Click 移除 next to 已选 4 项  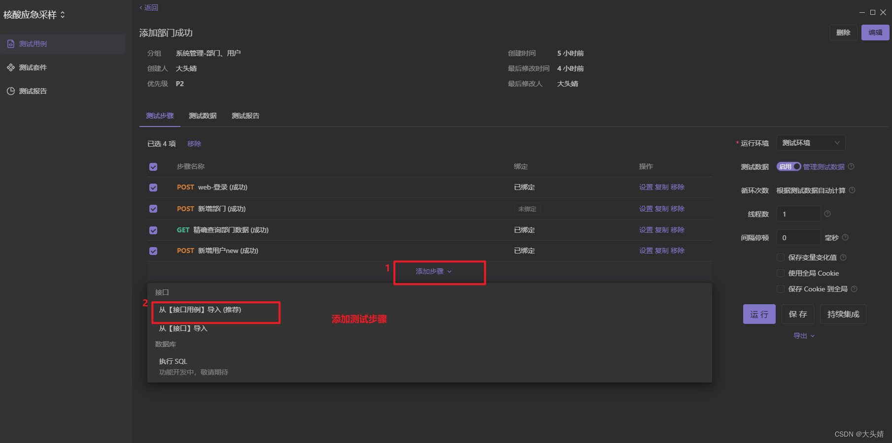point(194,144)
